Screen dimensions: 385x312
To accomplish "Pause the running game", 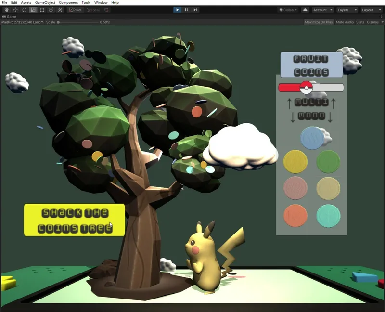I will pyautogui.click(x=186, y=10).
